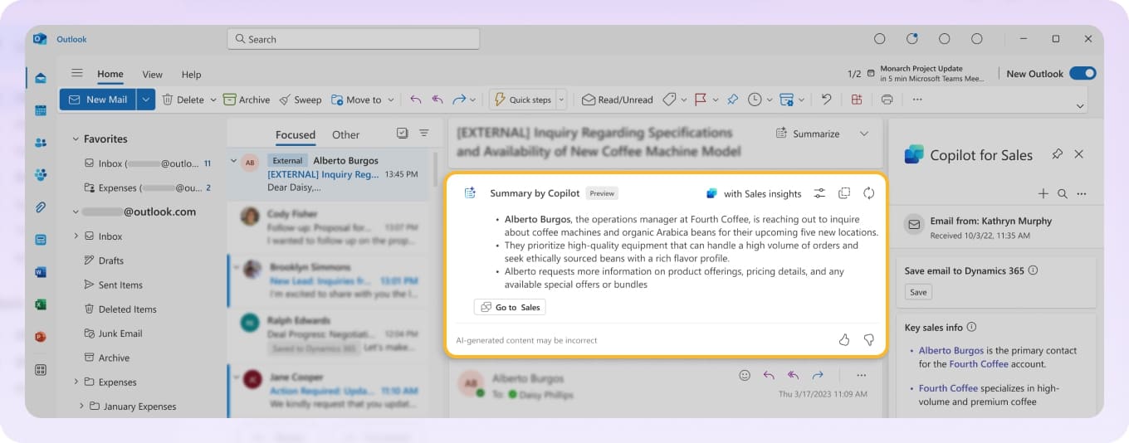Switch to the Other inbox tab
Viewport: 1129px width, 443px height.
click(x=345, y=134)
